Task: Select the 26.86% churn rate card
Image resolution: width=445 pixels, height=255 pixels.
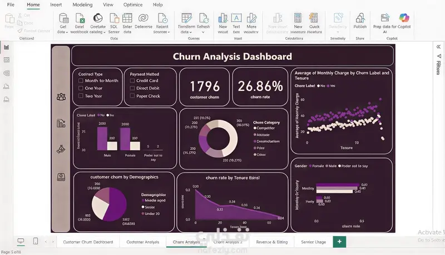Action: tap(260, 87)
